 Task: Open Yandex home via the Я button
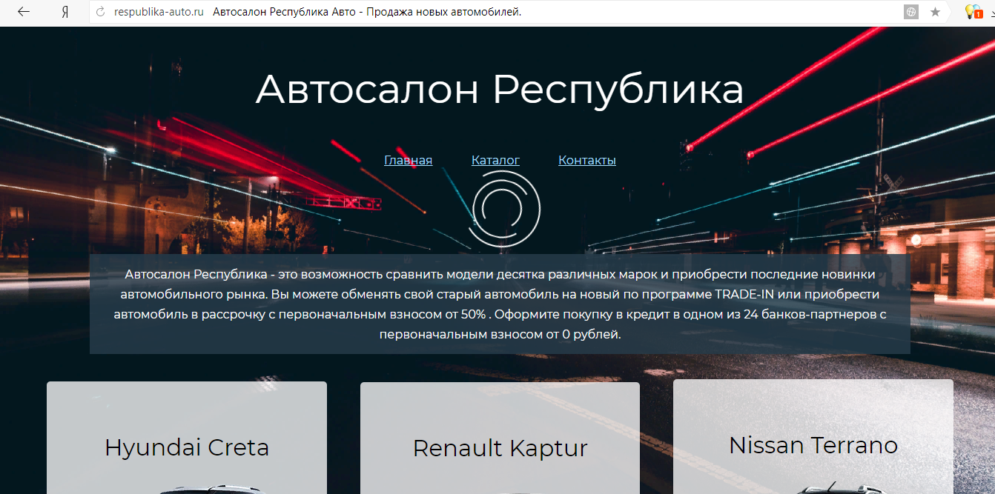[65, 12]
